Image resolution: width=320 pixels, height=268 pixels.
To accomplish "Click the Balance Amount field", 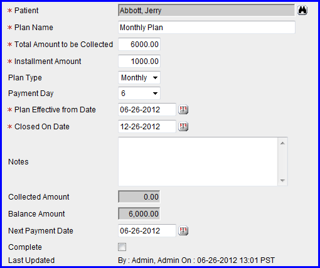I will [x=139, y=214].
